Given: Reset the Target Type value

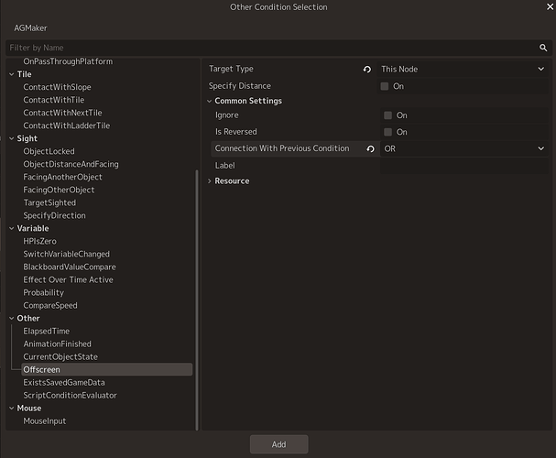Looking at the screenshot, I should (x=367, y=69).
